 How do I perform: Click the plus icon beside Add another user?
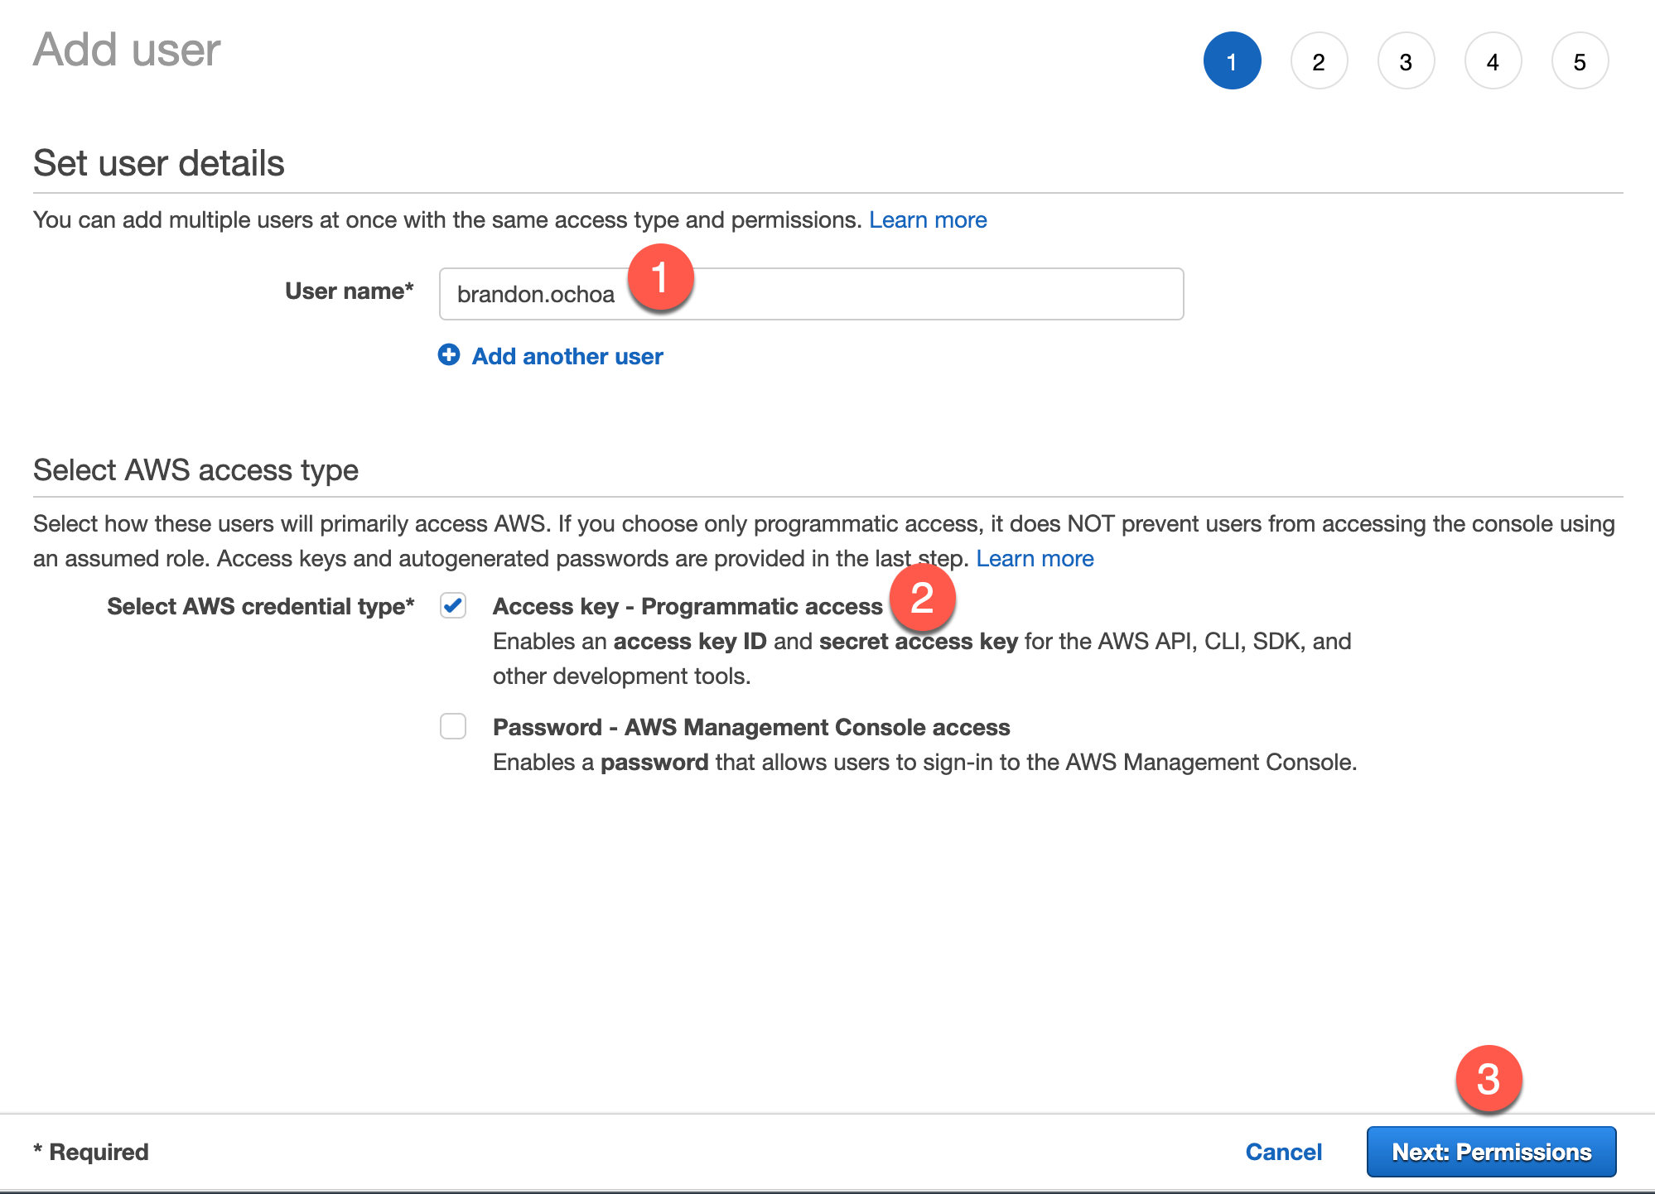(448, 355)
